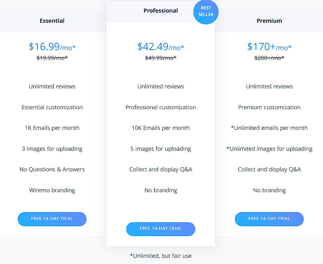
Task: Select the Essential plan header
Action: pos(52,21)
